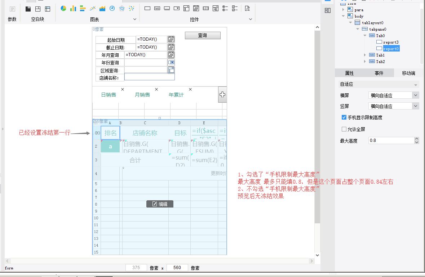Open the 竖屏 dropdown
Image resolution: width=425 pixels, height=277 pixels.
click(x=416, y=106)
